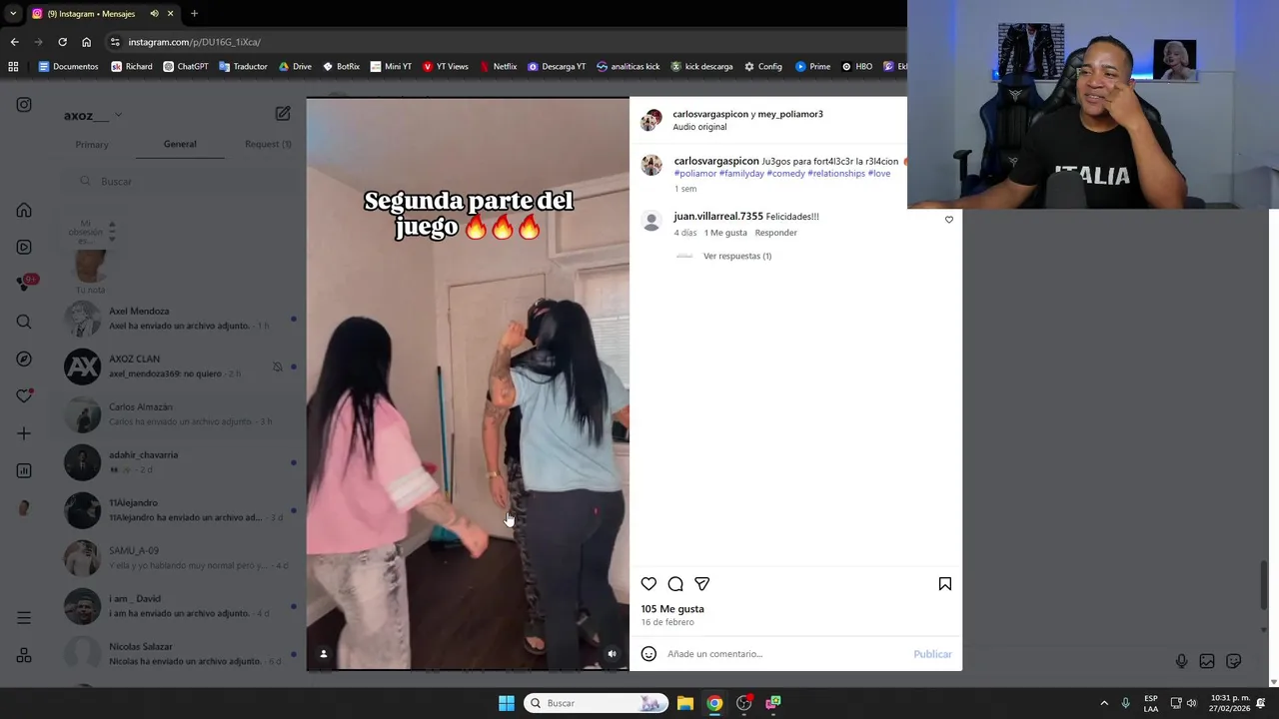Expand the axoz__ account switcher
This screenshot has width=1279, height=719.
coord(92,115)
